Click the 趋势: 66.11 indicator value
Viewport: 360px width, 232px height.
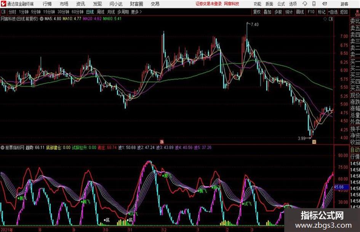[35, 147]
